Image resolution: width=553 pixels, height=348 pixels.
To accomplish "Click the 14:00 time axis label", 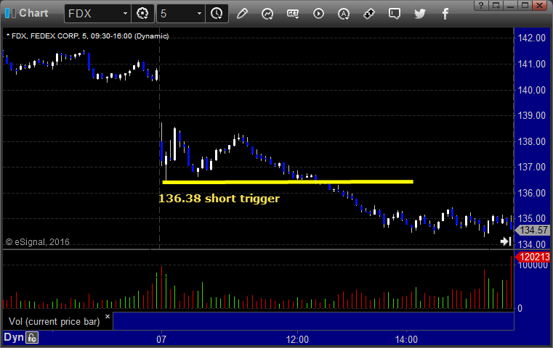I will tap(406, 339).
